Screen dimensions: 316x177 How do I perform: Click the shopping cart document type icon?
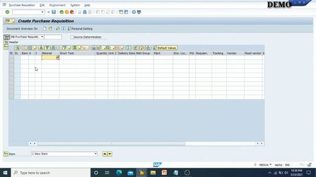[6, 37]
